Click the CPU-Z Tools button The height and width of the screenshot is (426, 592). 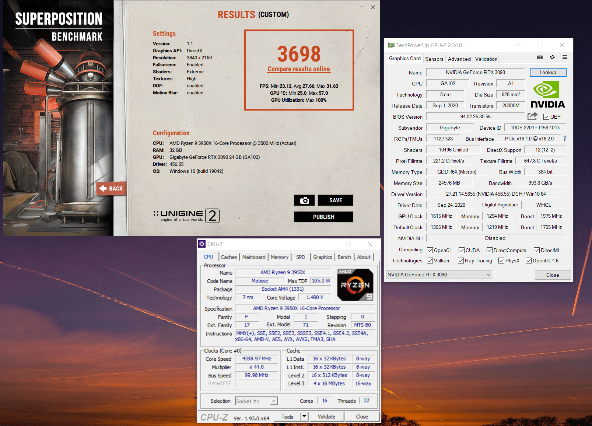287,416
